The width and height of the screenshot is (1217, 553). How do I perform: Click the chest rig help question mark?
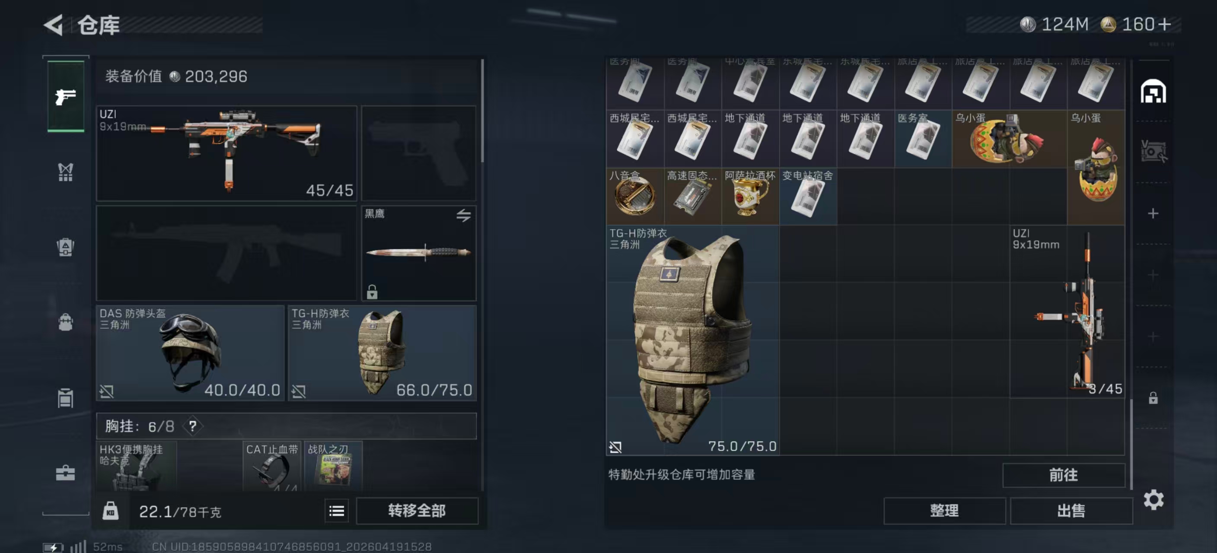tap(192, 426)
